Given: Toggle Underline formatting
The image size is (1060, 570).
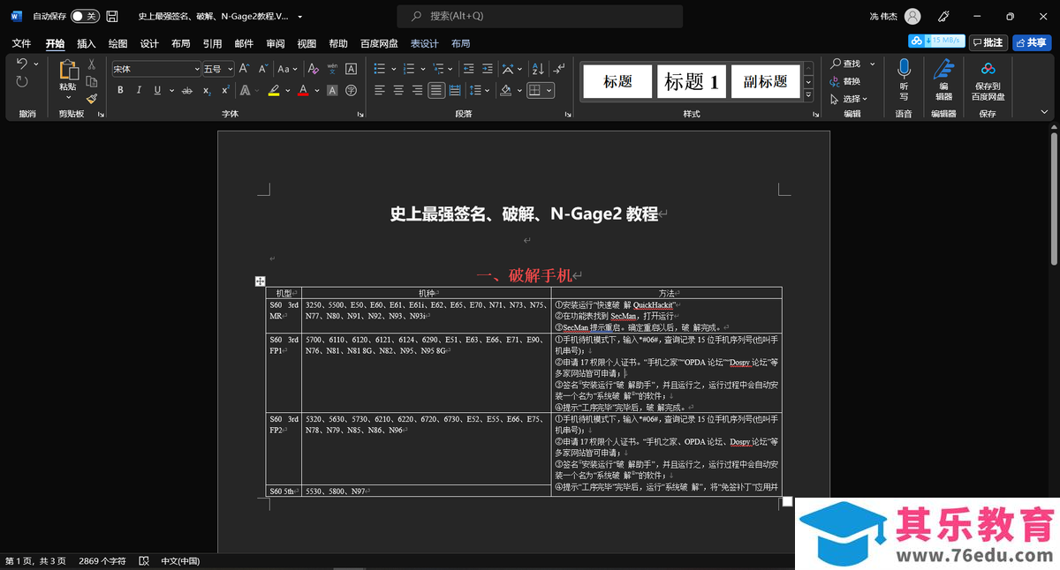Looking at the screenshot, I should [x=157, y=90].
